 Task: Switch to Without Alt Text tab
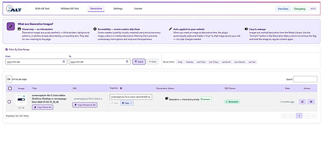70,8
